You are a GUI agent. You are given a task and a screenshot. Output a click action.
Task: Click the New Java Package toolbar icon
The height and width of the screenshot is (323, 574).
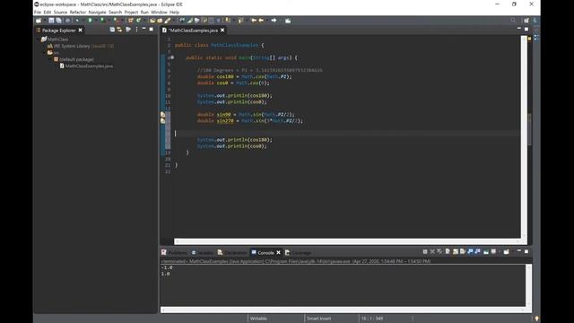pyautogui.click(x=131, y=21)
